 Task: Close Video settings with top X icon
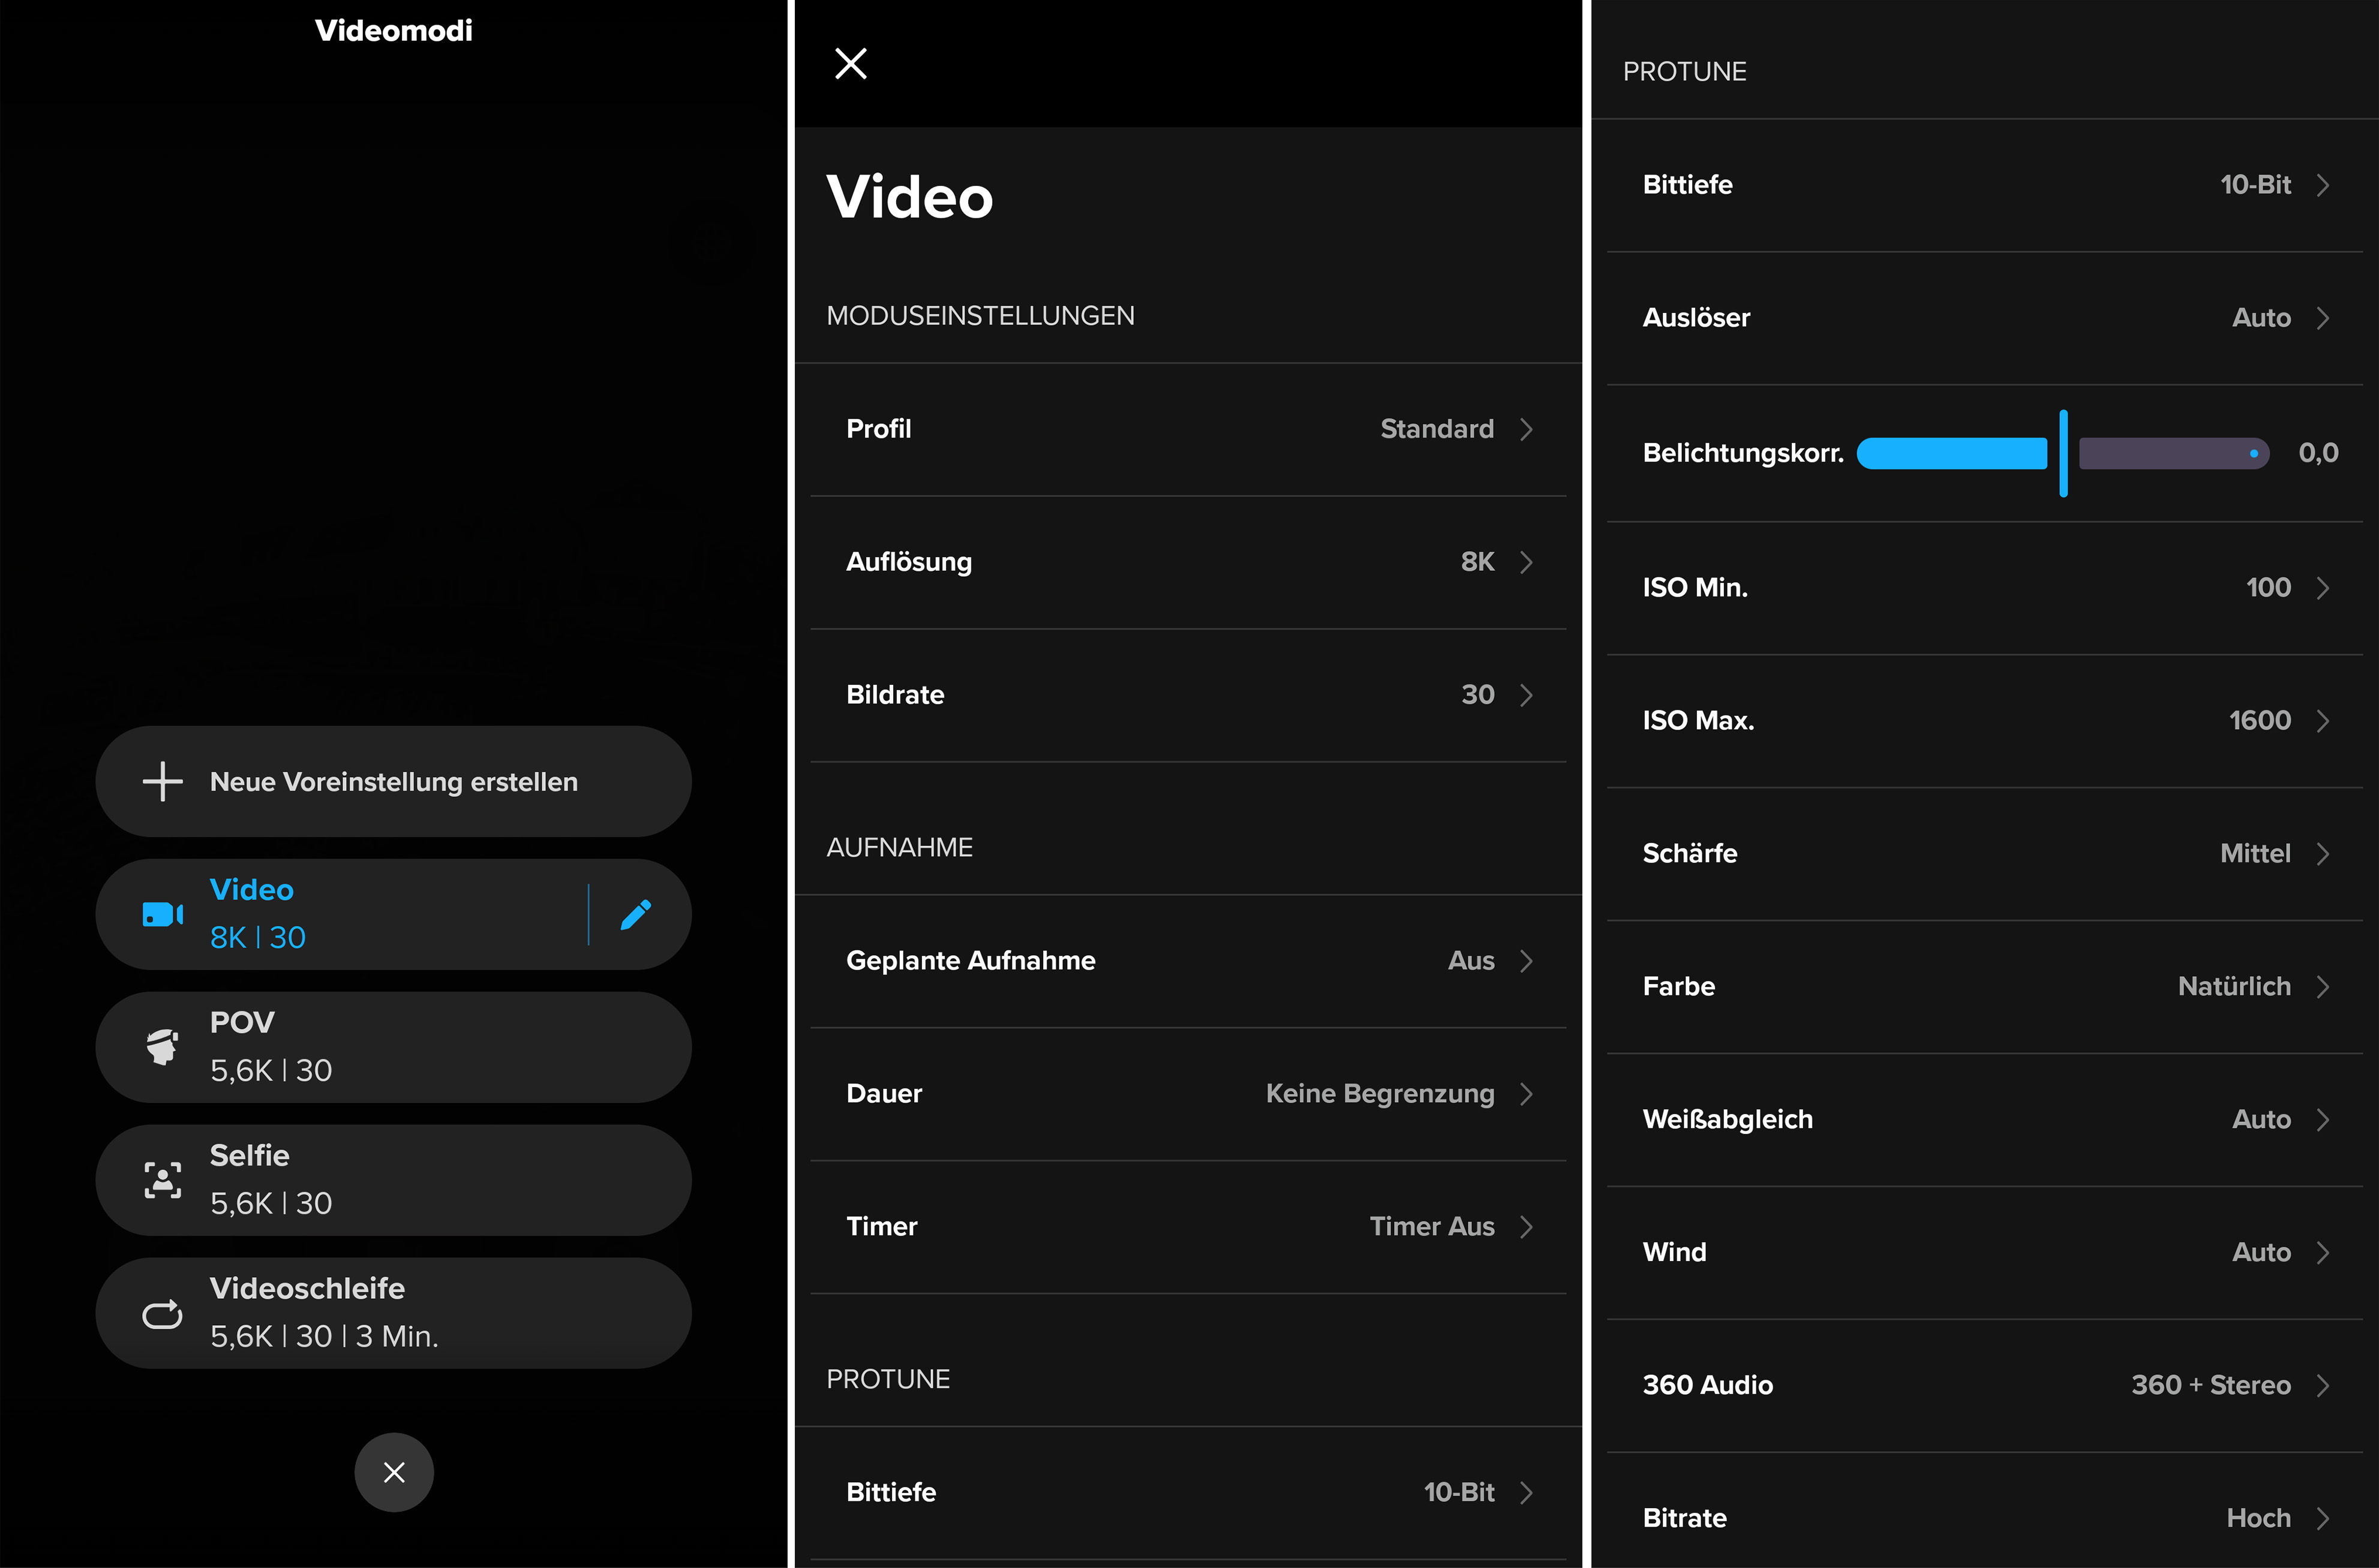(x=851, y=63)
